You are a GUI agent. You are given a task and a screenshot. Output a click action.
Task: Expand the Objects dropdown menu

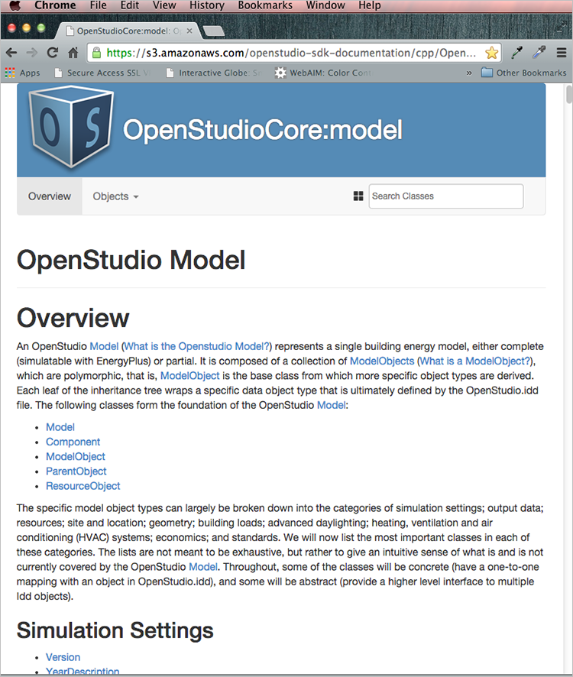point(115,196)
